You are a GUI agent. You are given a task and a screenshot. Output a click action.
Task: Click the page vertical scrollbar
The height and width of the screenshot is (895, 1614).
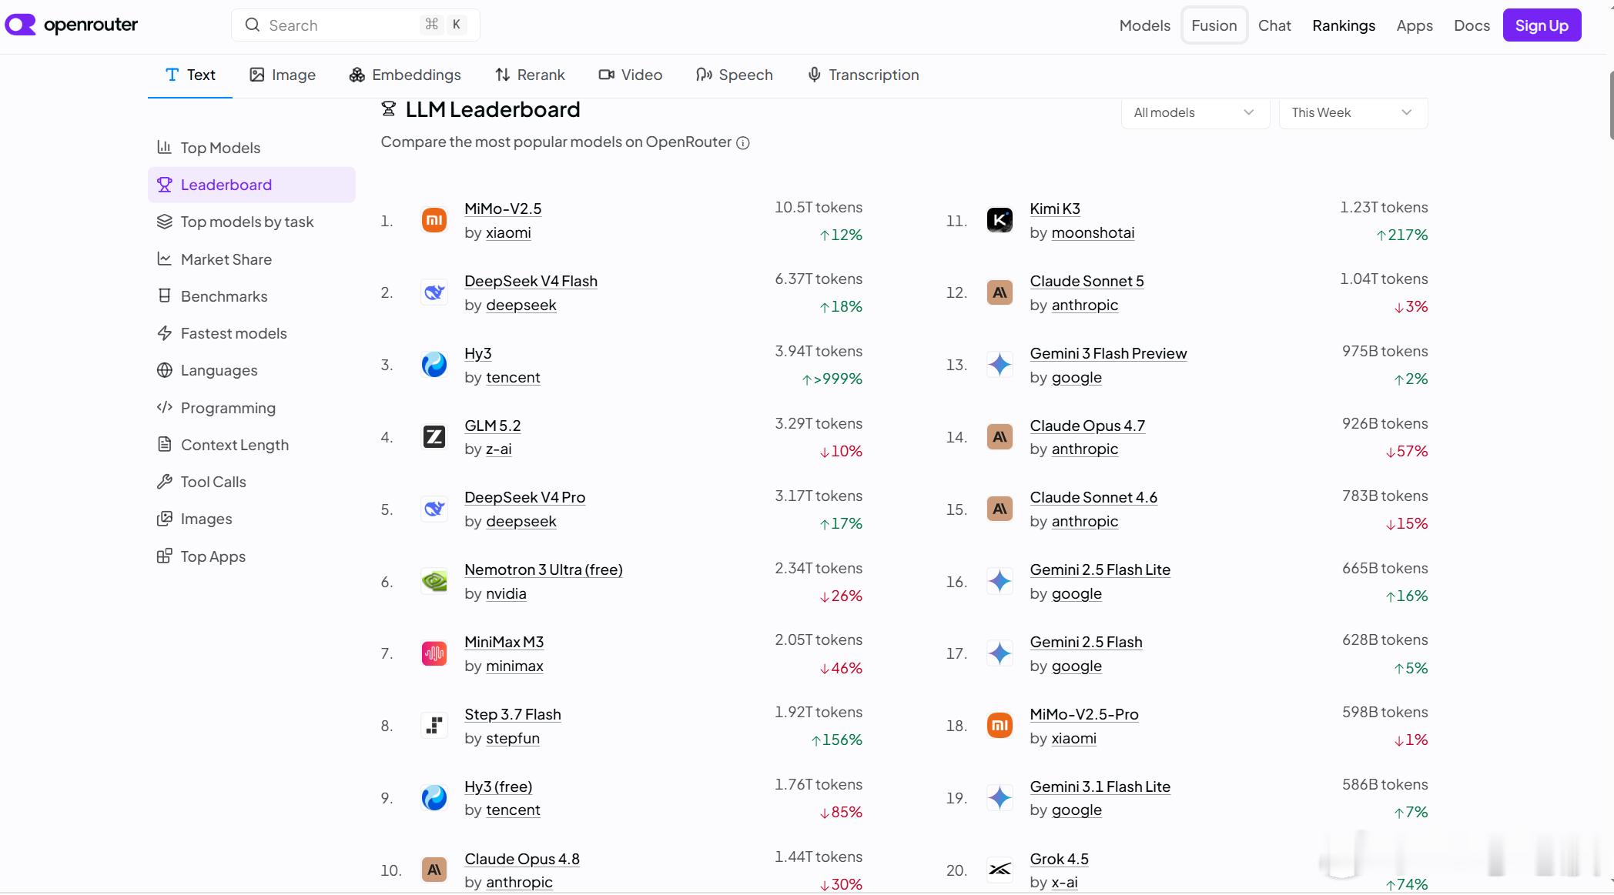1610,105
